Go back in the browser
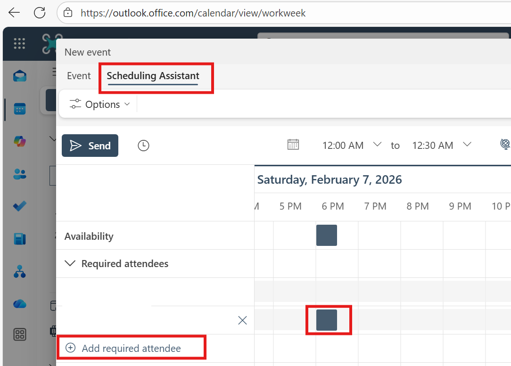 [x=14, y=13]
